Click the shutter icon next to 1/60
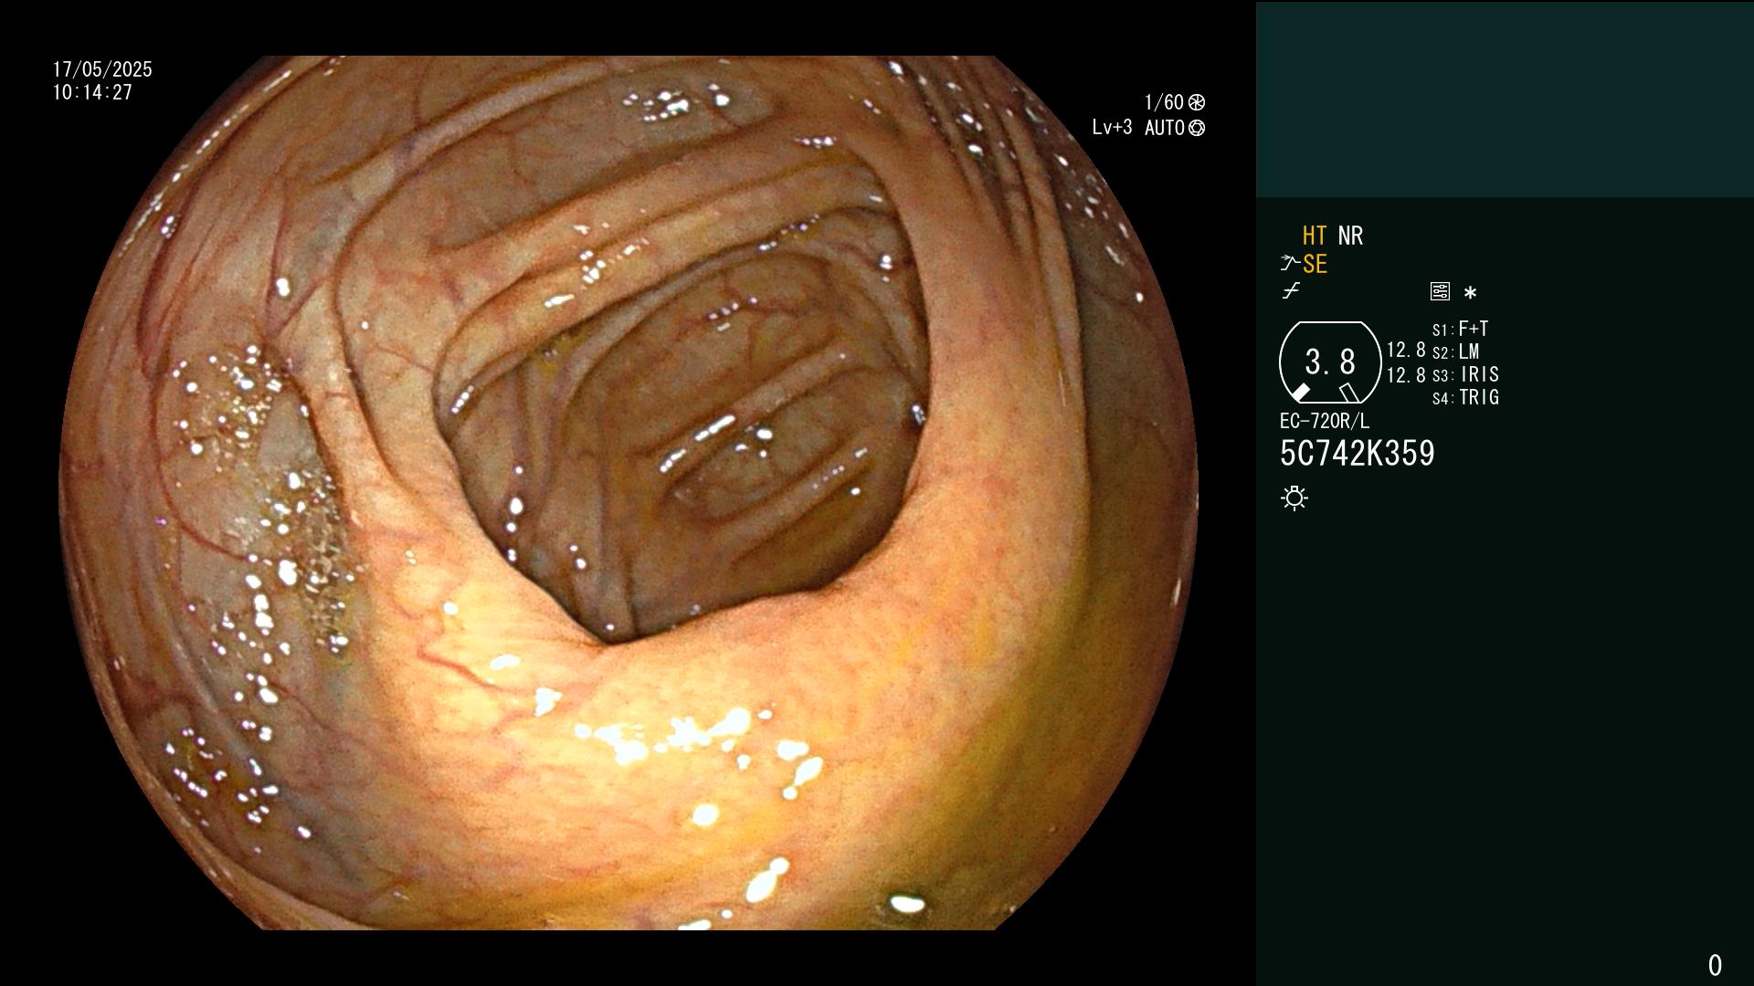Screen dimensions: 1754x986 point(1197,102)
